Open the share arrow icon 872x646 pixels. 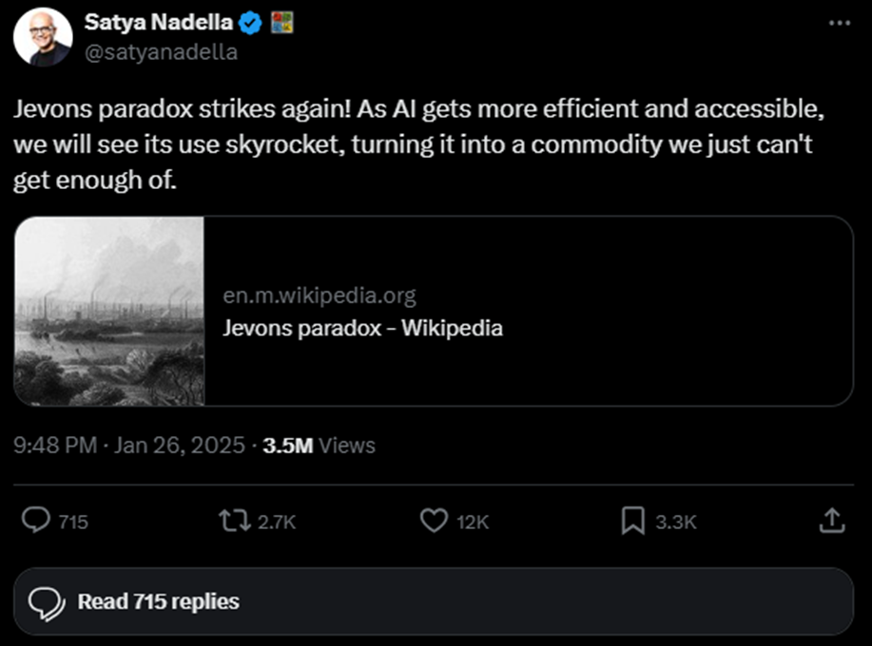coord(831,520)
